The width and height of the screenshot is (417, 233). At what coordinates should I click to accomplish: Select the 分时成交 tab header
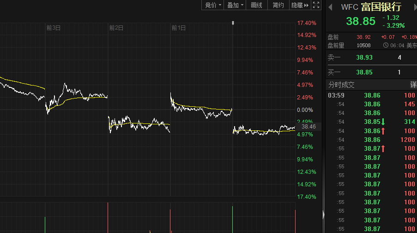(341, 85)
